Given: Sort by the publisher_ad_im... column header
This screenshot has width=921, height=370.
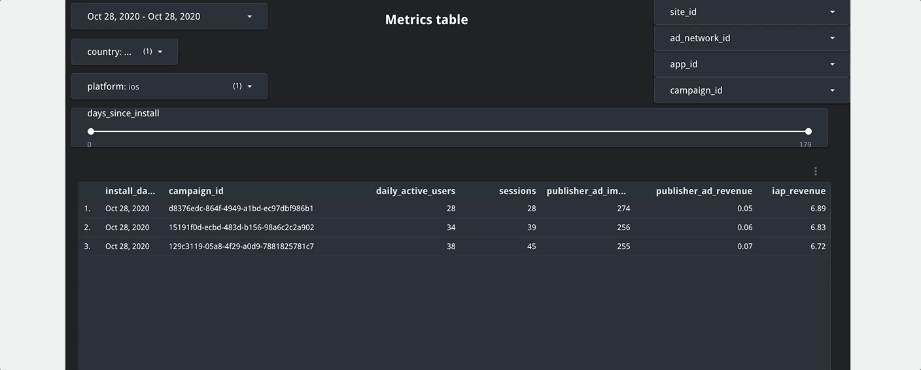Looking at the screenshot, I should click(x=587, y=191).
